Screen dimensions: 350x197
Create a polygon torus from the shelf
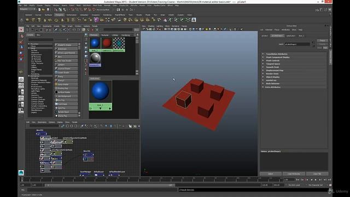click(x=56, y=20)
